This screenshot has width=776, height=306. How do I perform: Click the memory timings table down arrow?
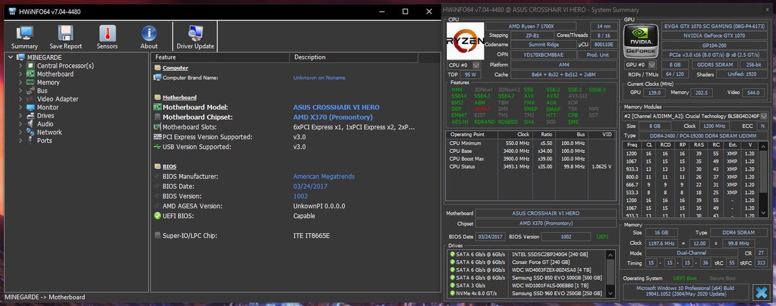point(764,213)
